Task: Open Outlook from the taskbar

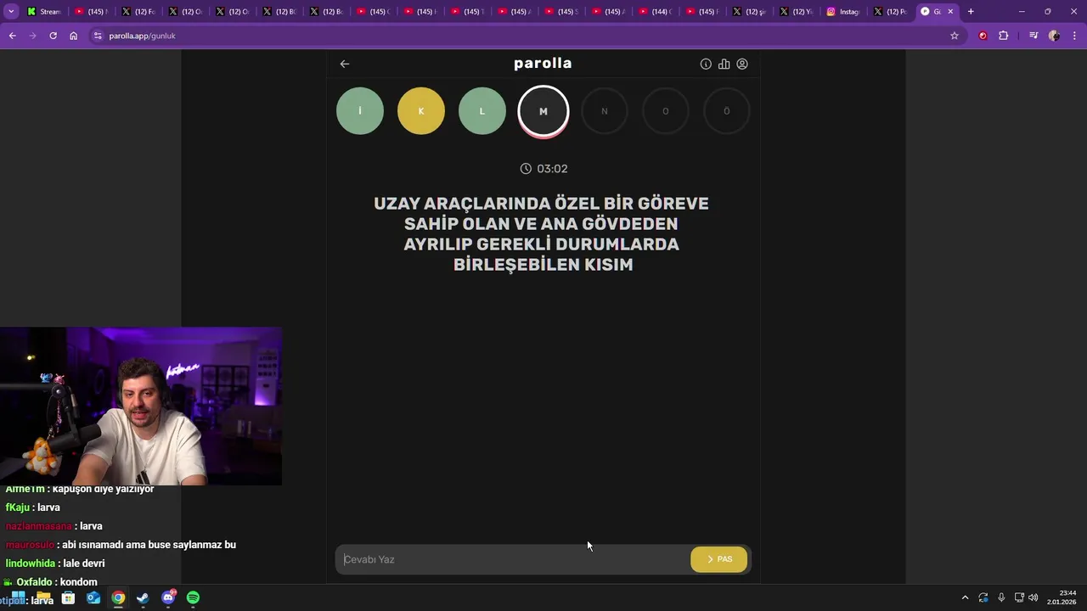Action: coord(93,597)
